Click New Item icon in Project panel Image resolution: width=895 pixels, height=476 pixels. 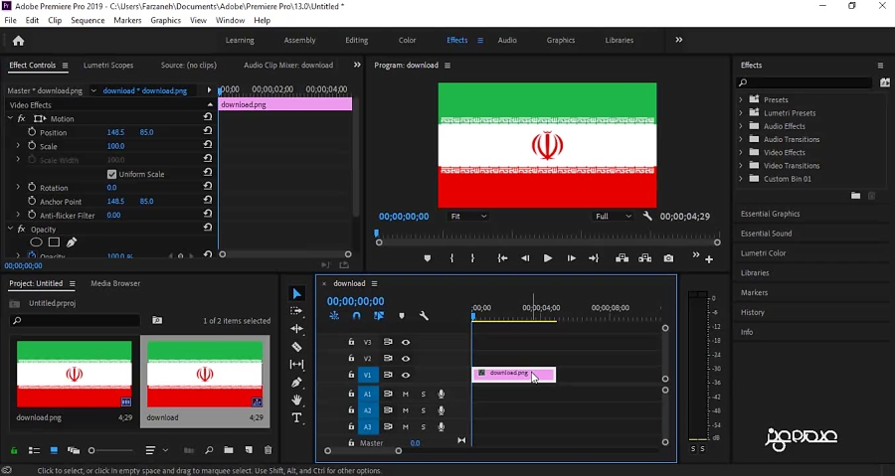pos(249,450)
